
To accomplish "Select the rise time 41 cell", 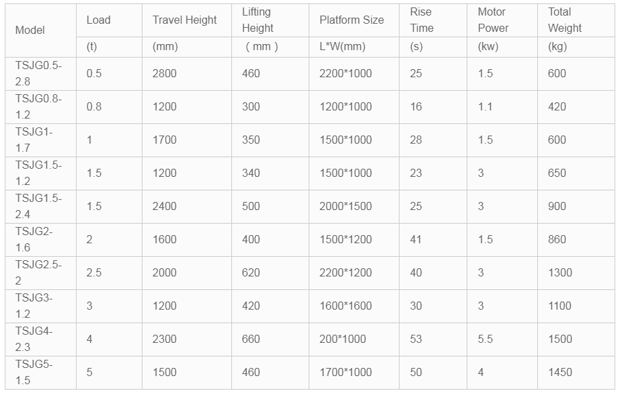I will point(433,240).
